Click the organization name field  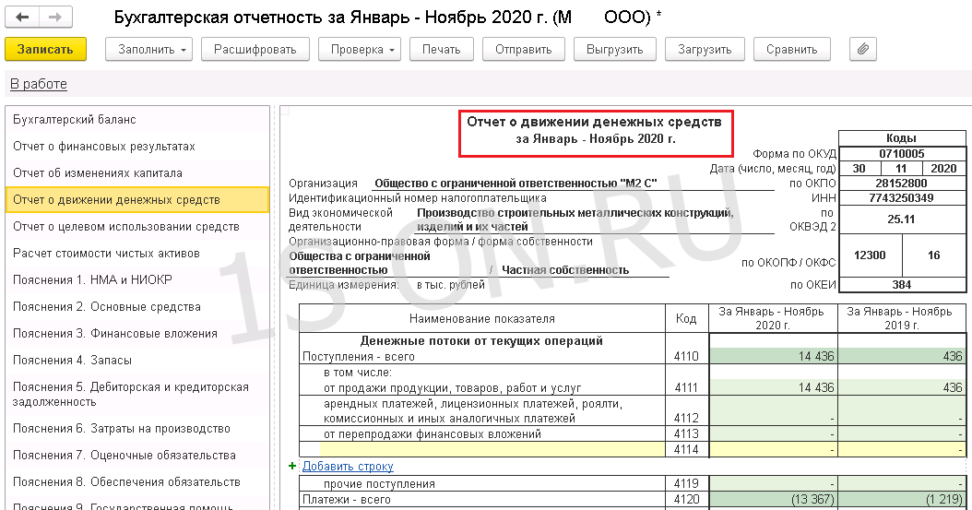coord(574,184)
